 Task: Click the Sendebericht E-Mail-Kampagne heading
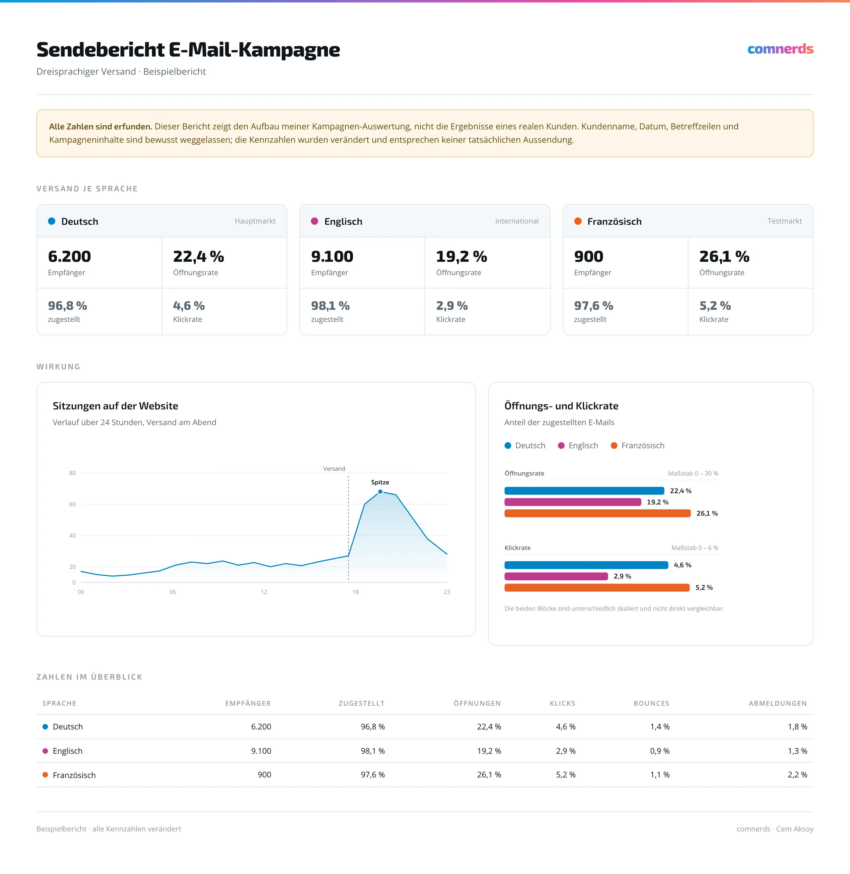coord(188,50)
